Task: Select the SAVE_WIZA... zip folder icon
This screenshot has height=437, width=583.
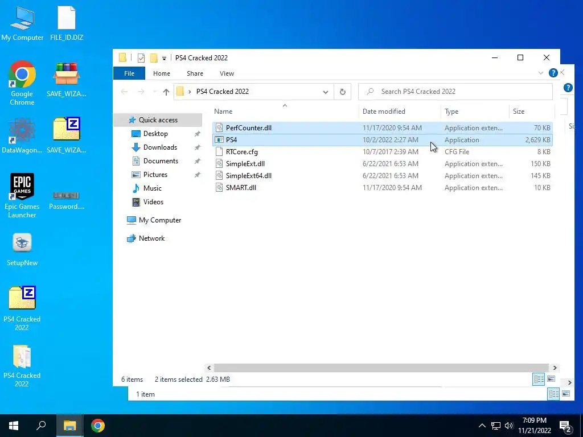Action: [66, 135]
